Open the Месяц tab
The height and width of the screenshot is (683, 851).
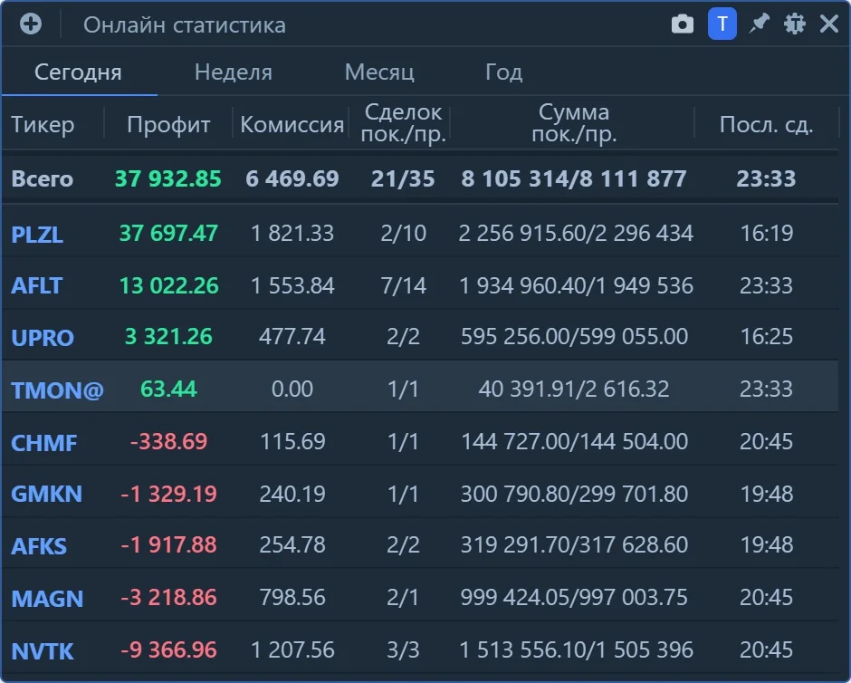(x=379, y=72)
